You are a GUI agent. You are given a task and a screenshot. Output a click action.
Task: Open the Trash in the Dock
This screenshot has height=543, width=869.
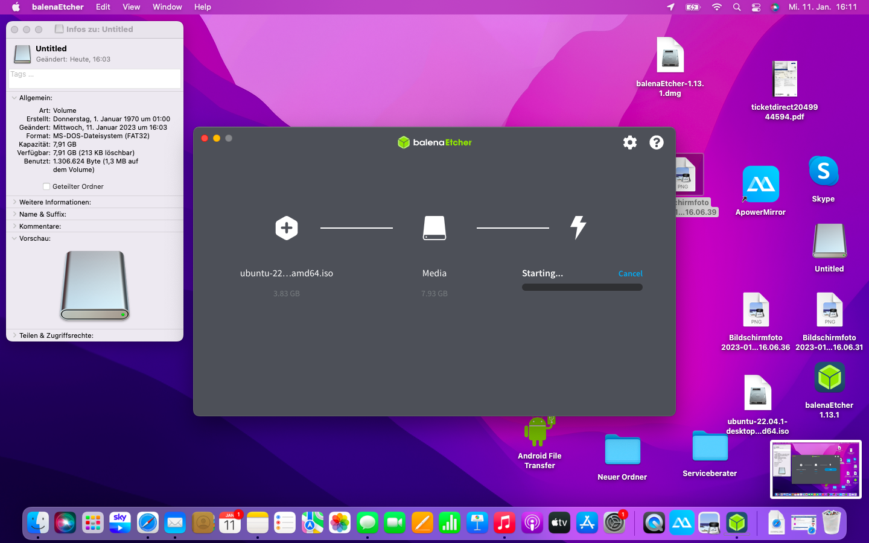[x=831, y=522]
